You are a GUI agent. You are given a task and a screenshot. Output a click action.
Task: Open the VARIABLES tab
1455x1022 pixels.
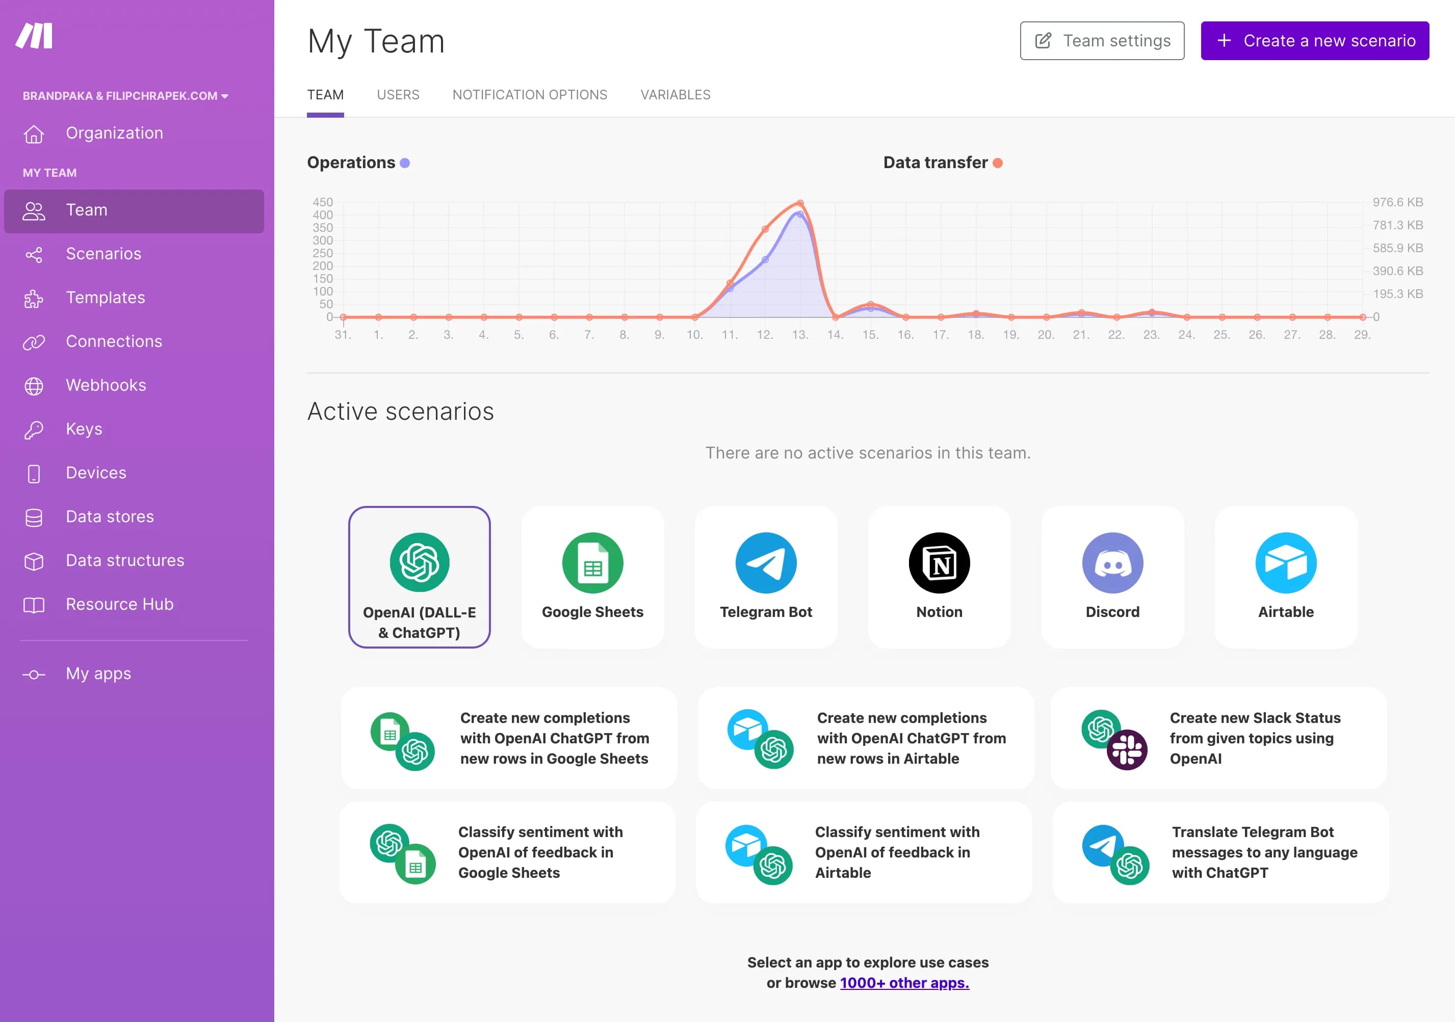coord(675,95)
